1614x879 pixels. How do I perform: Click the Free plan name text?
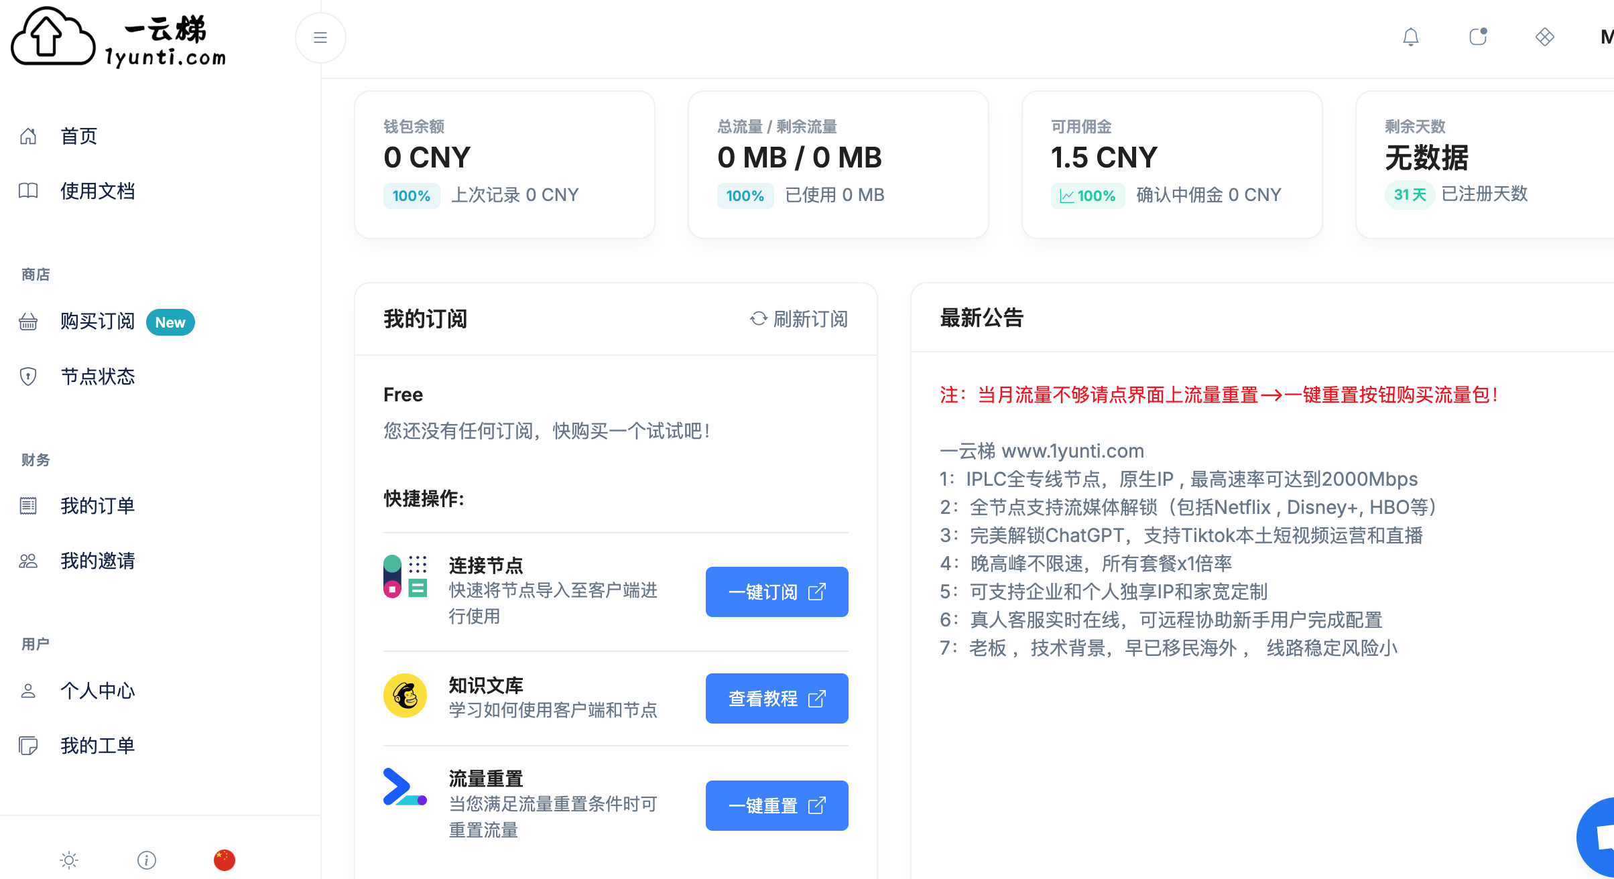(x=403, y=395)
